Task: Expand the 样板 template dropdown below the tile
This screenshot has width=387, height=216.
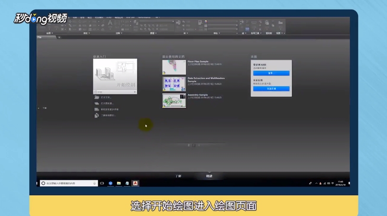Action: 115,92
